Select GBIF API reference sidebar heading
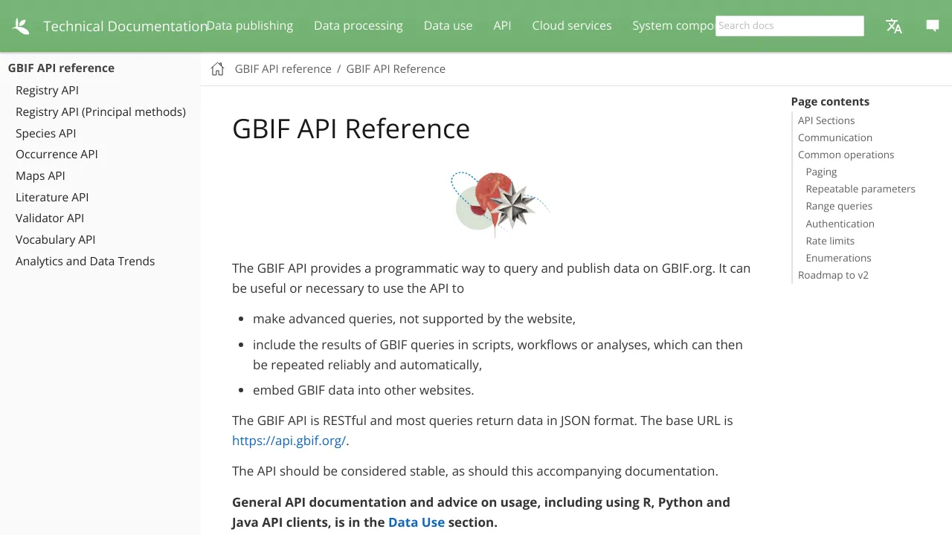The width and height of the screenshot is (952, 535). 61,68
